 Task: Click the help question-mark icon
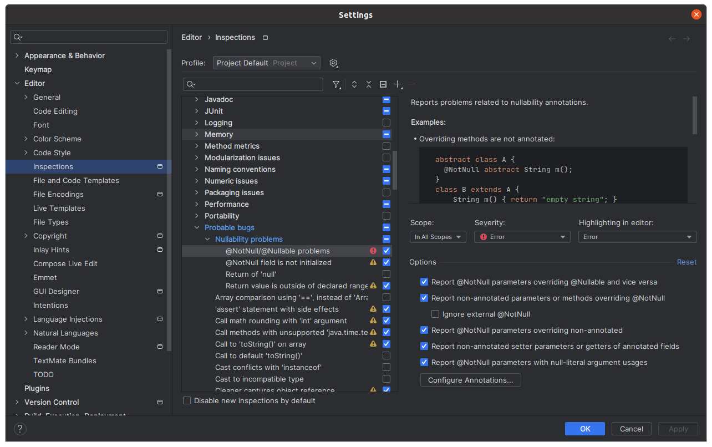click(x=20, y=429)
